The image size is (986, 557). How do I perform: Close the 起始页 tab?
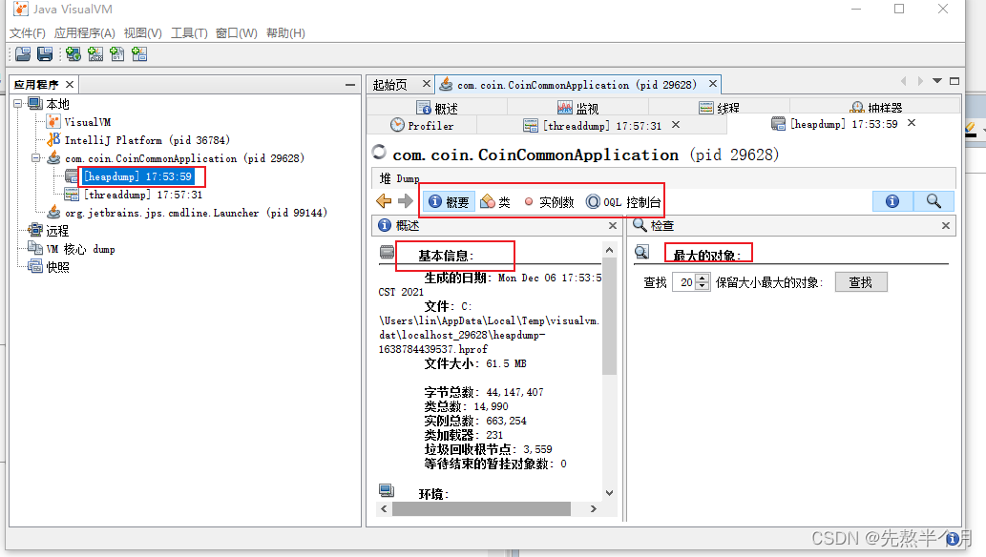coord(427,84)
